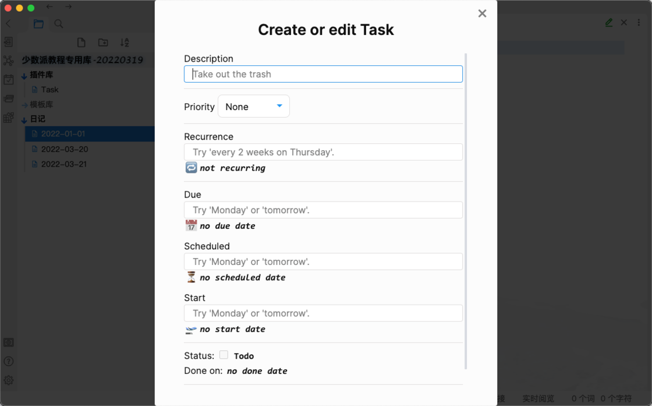Click the quick switcher ribbon icon
The height and width of the screenshot is (406, 652).
coord(8,42)
